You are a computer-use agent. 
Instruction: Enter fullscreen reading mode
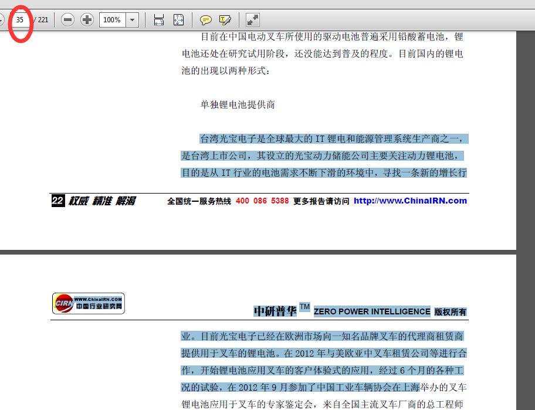252,19
